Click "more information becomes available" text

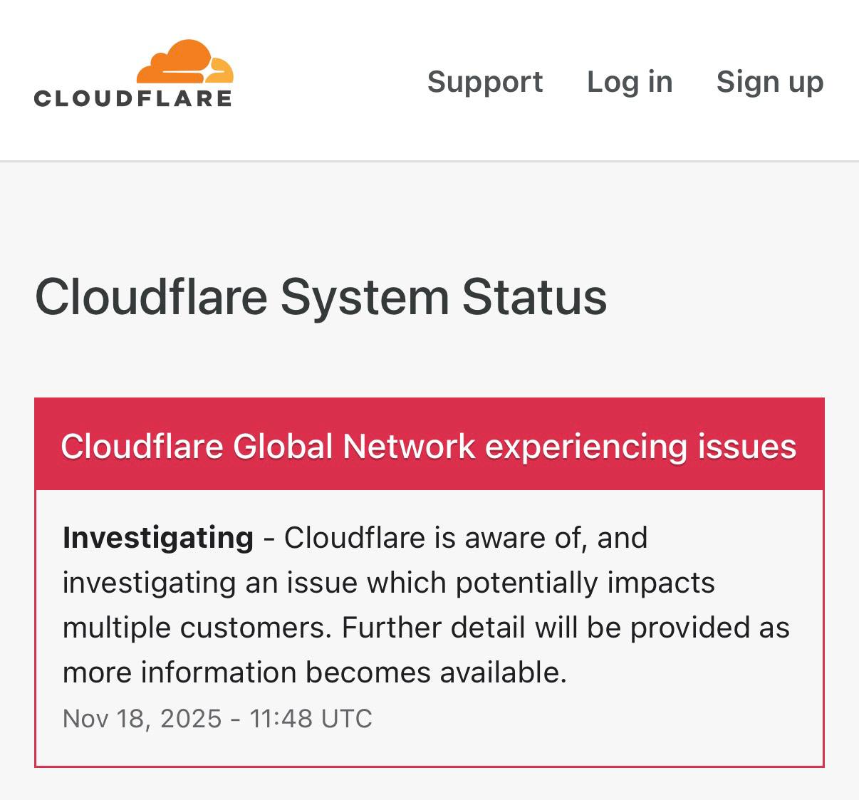(x=313, y=672)
